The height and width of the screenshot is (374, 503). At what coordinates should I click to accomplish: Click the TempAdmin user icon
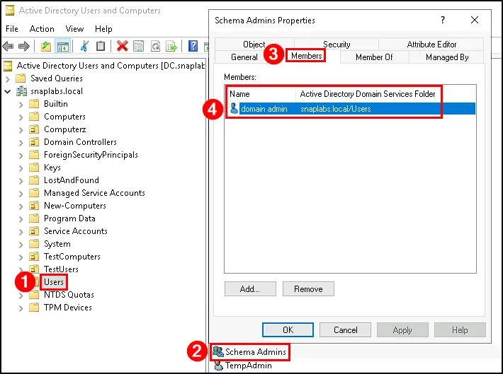point(218,366)
